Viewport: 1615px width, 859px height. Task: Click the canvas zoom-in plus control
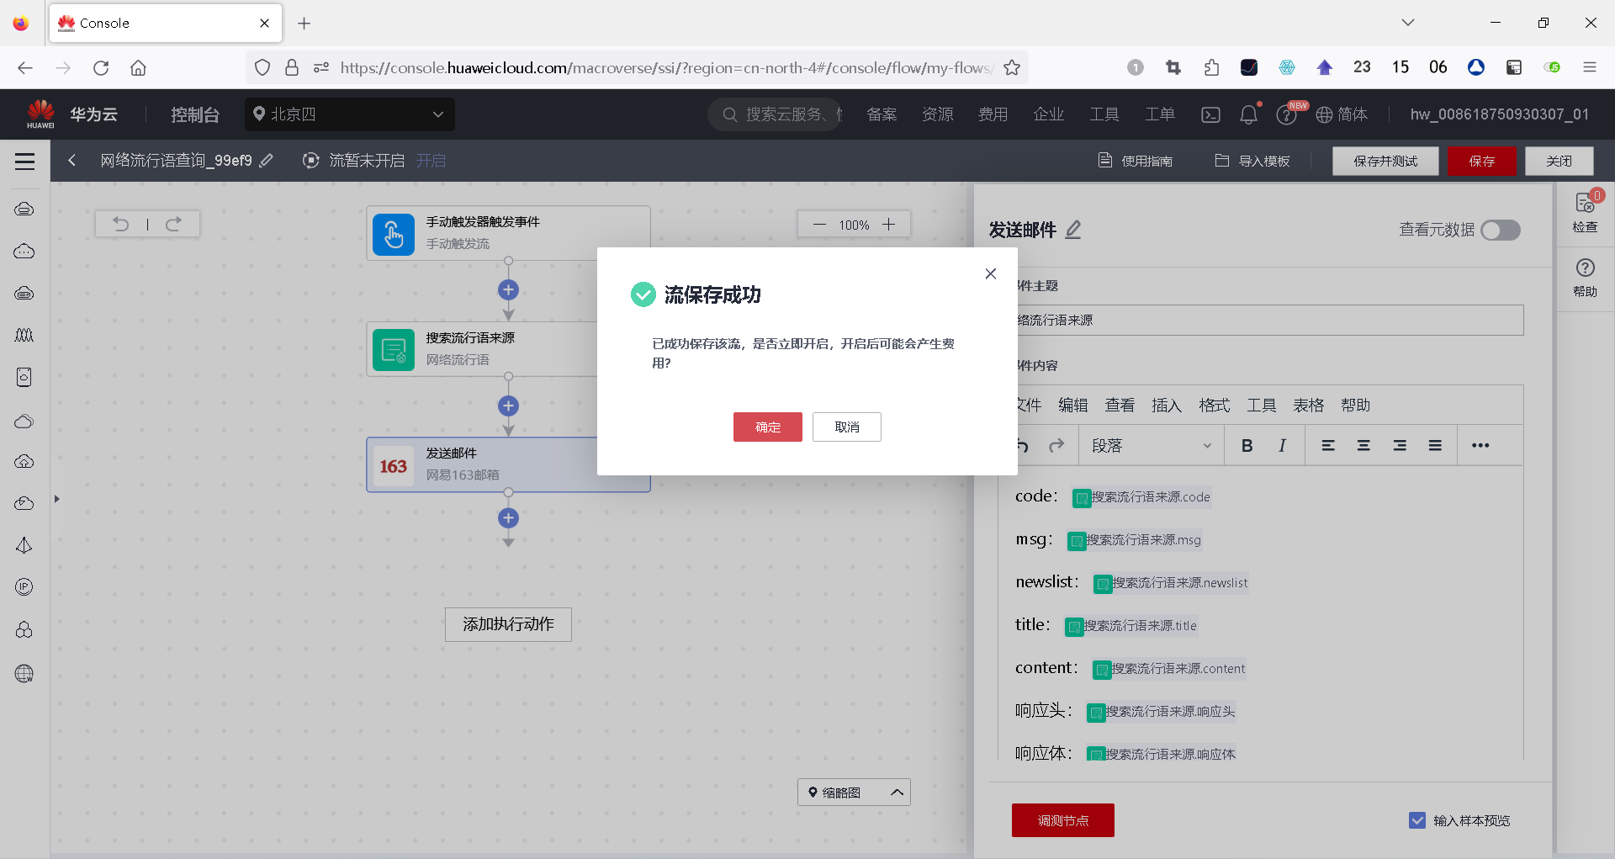coord(889,224)
